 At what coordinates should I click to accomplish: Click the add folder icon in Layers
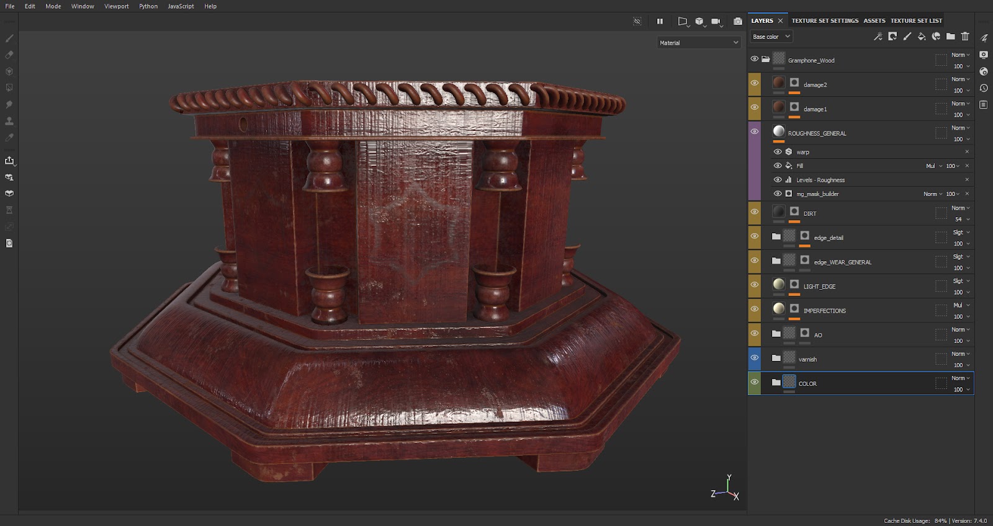pyautogui.click(x=950, y=37)
